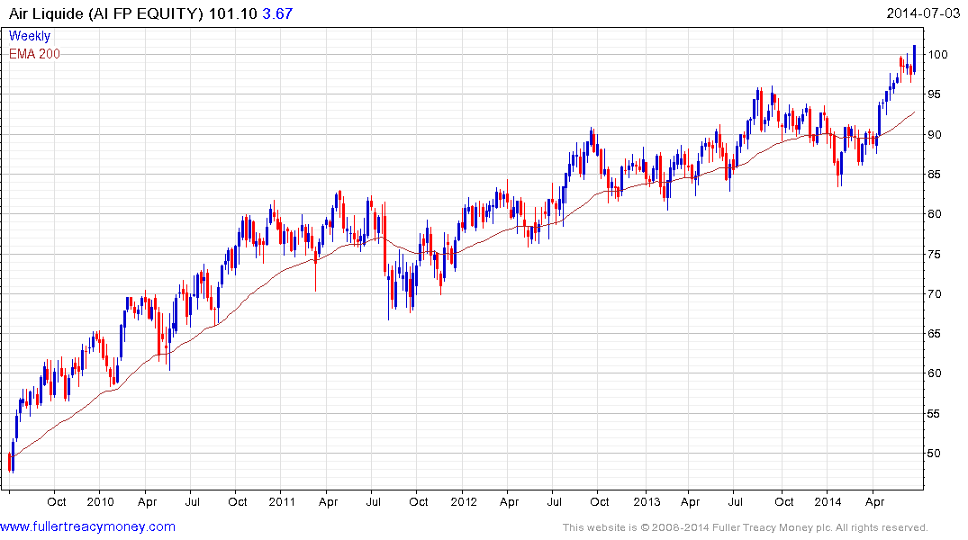
Task: Select the blue change value 3.67
Action: tap(277, 13)
